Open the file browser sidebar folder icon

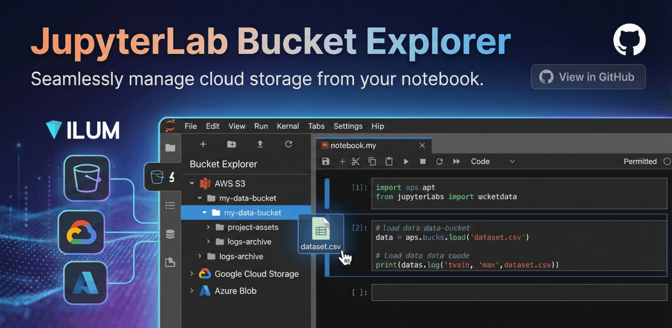point(170,148)
